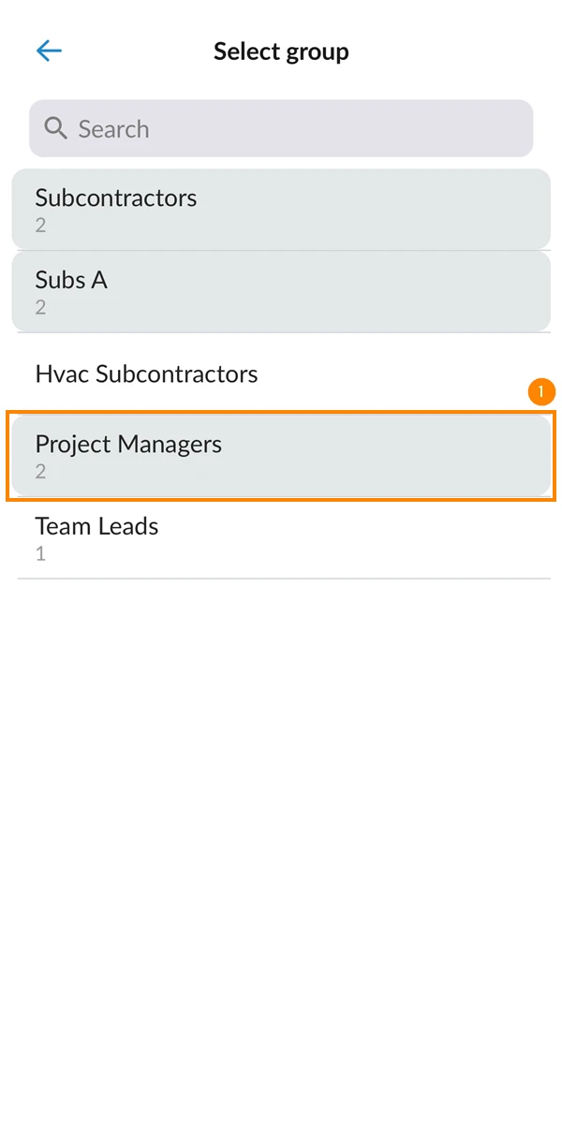Deselect the highlighted Project Managers group
The width and height of the screenshot is (562, 1143).
click(x=281, y=456)
